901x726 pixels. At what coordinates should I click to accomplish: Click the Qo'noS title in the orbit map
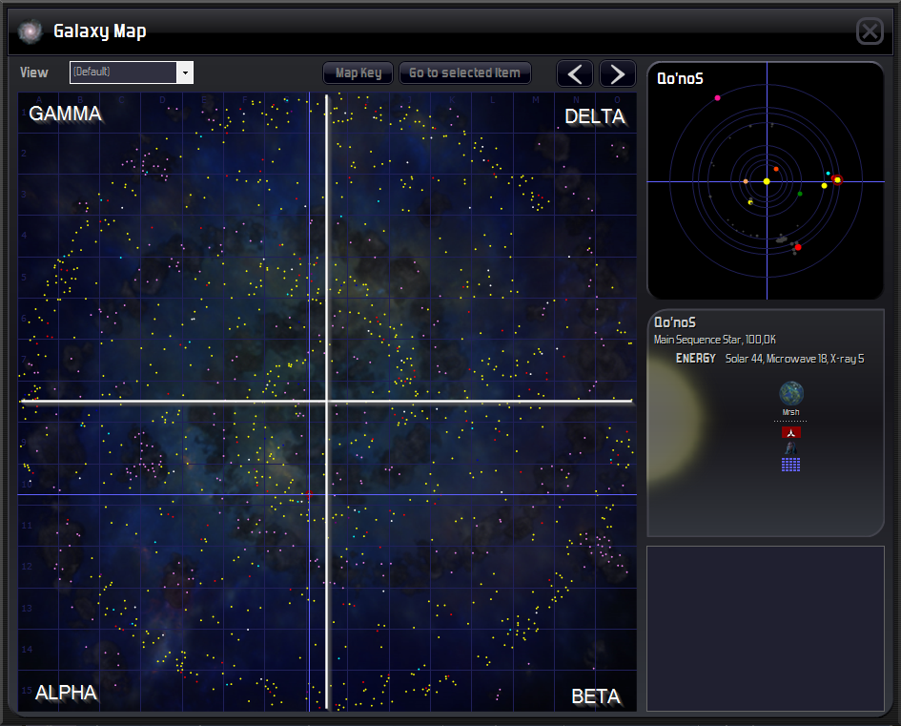[680, 79]
